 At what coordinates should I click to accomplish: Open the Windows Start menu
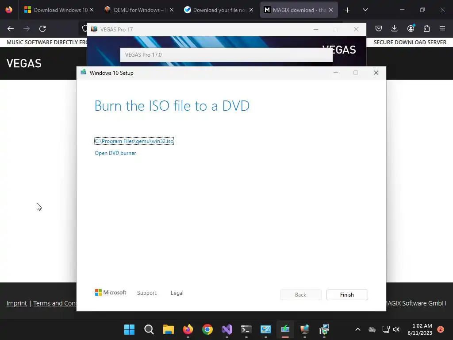tap(130, 329)
